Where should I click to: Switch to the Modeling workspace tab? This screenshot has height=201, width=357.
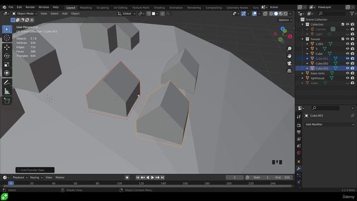click(x=86, y=7)
